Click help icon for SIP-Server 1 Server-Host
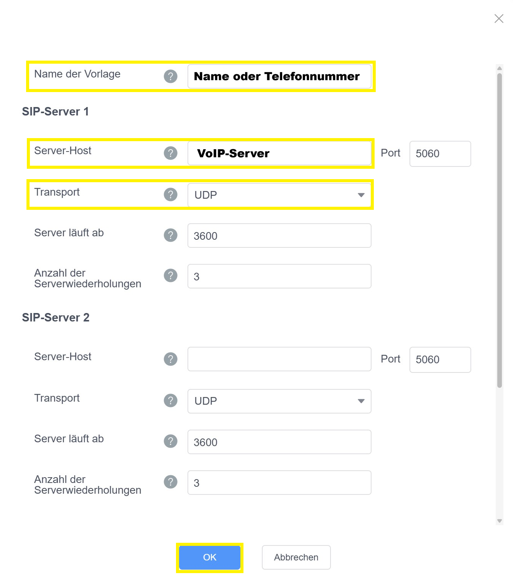This screenshot has height=580, width=513. (171, 153)
